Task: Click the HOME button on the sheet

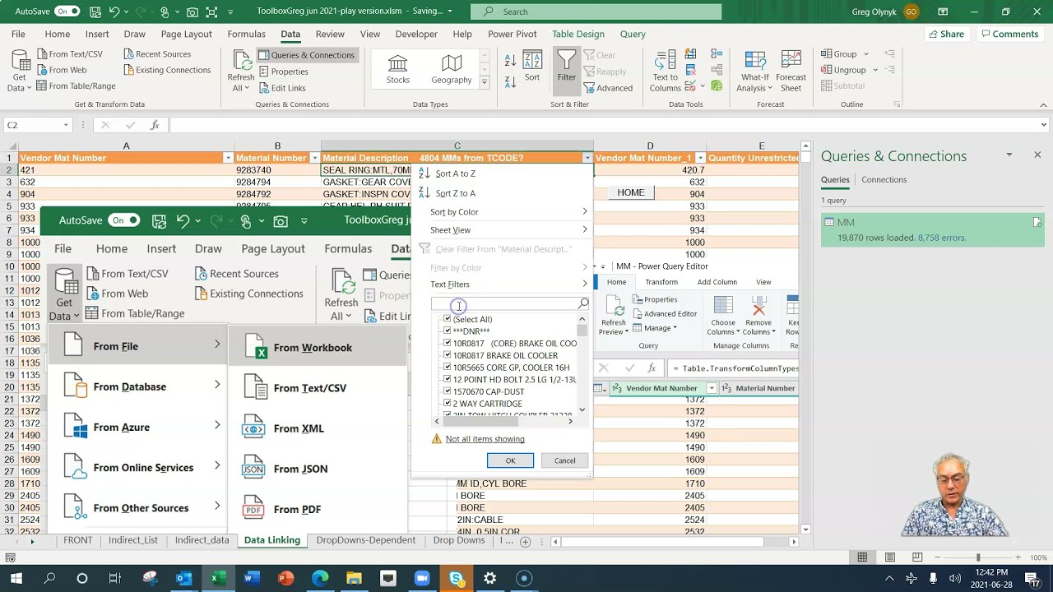Action: click(631, 192)
